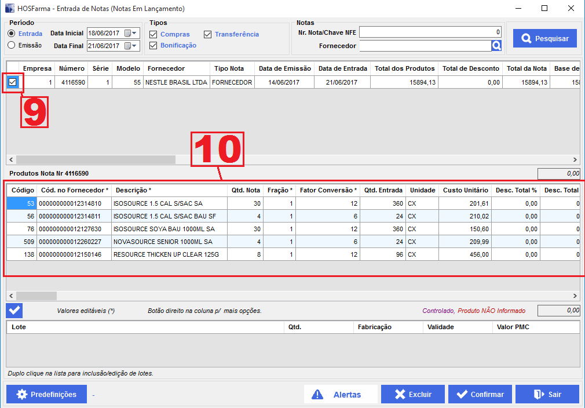
Task: Select the Emissão radio button
Action: pyautogui.click(x=12, y=45)
